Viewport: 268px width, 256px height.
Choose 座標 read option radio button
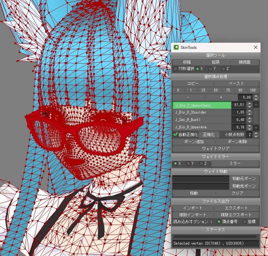click(245, 222)
